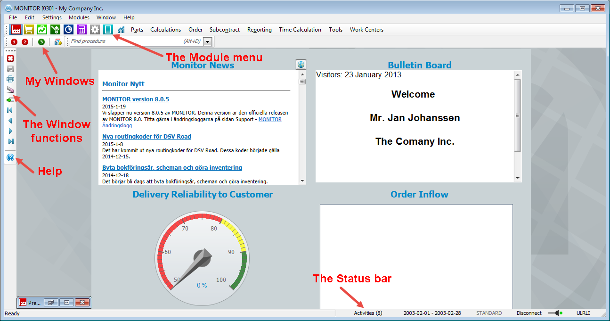Click the globe icon beside Monitor News

click(x=301, y=65)
